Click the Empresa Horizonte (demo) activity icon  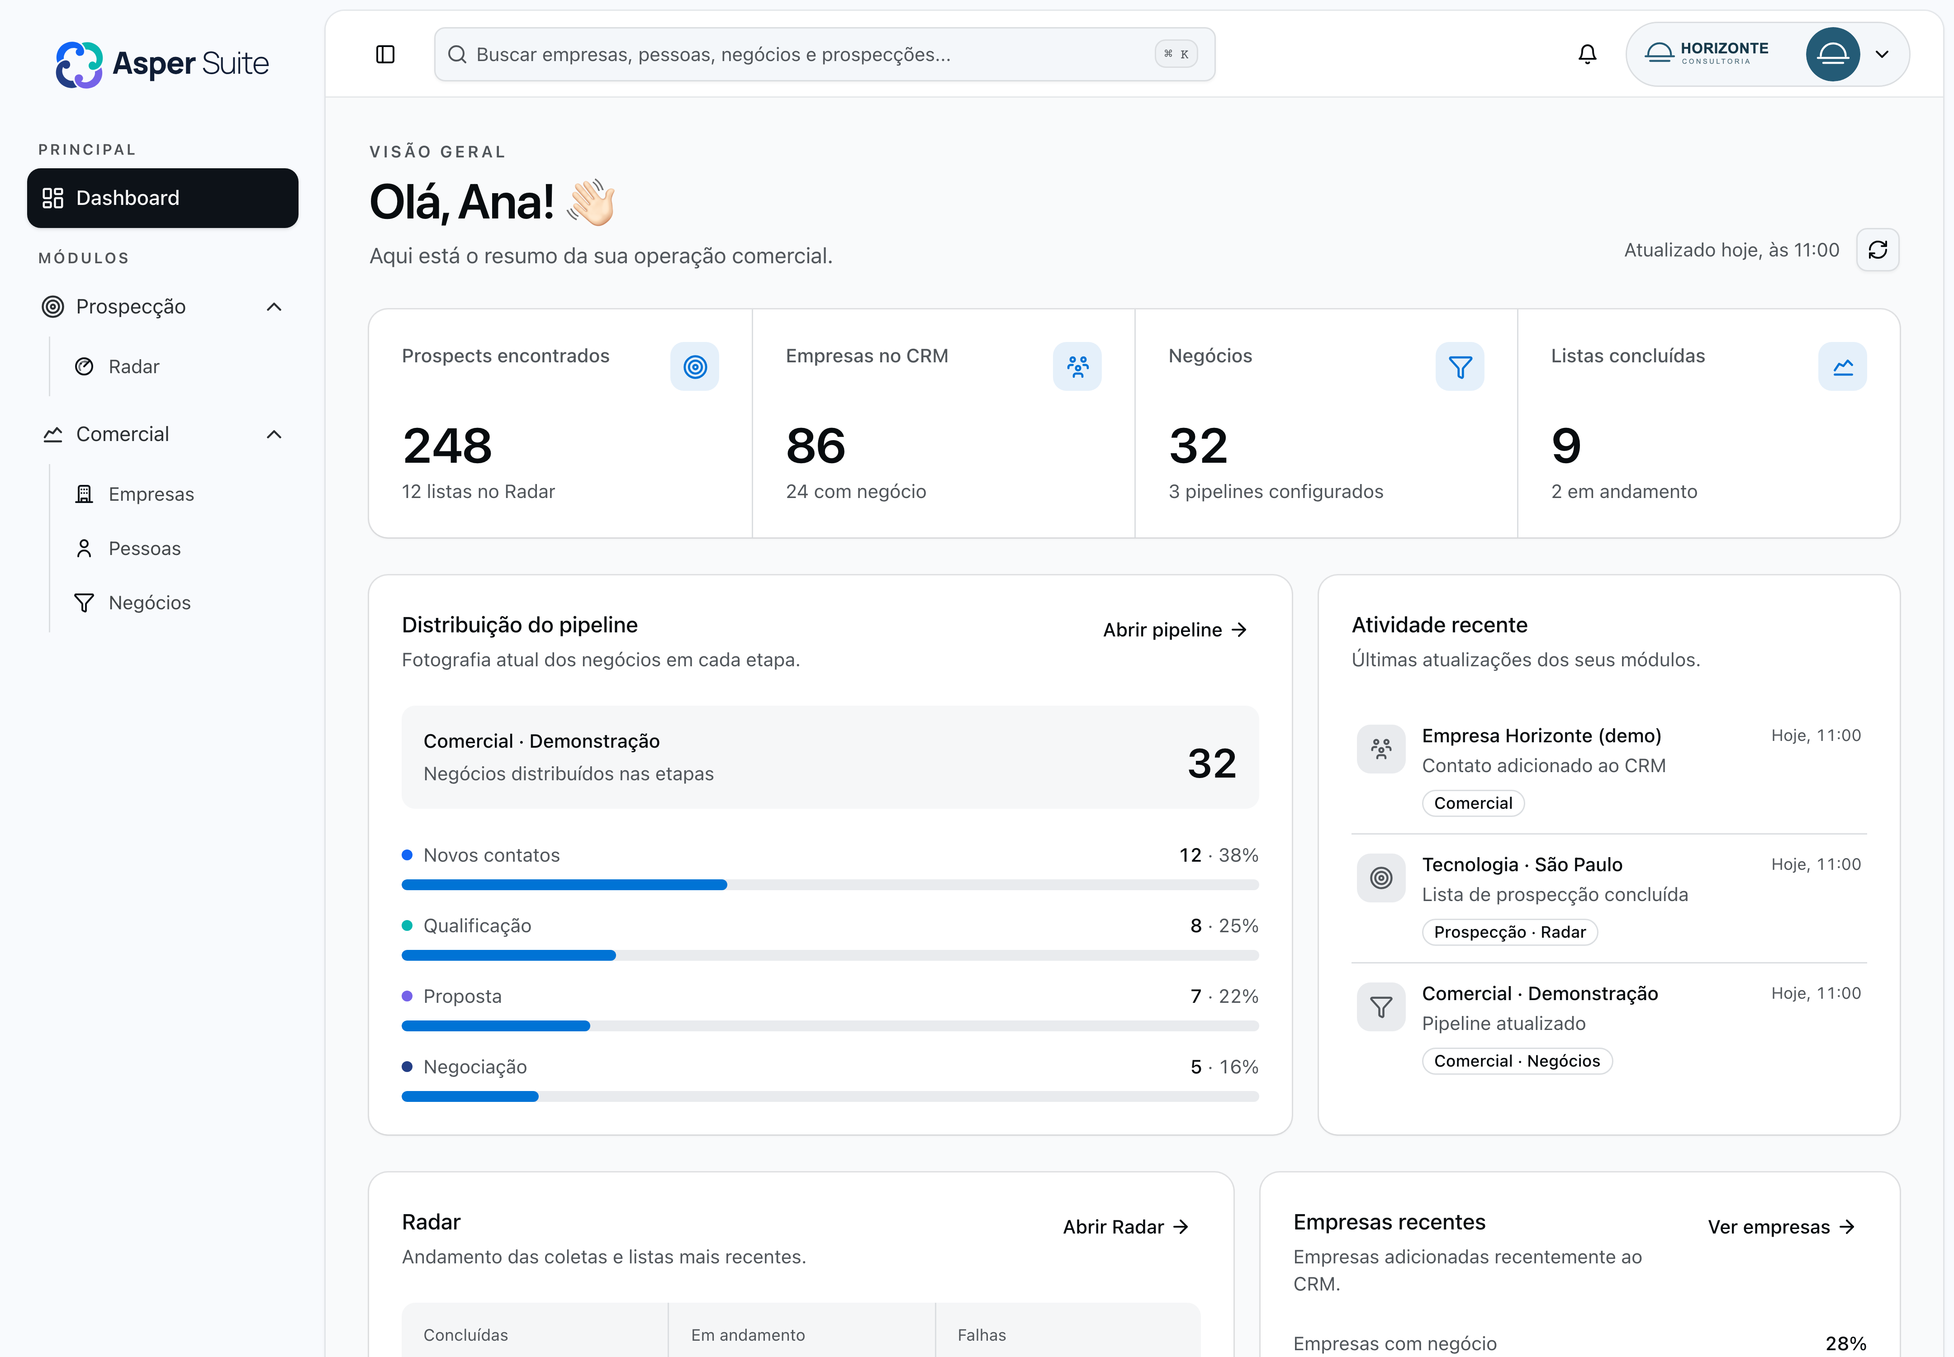(1381, 749)
